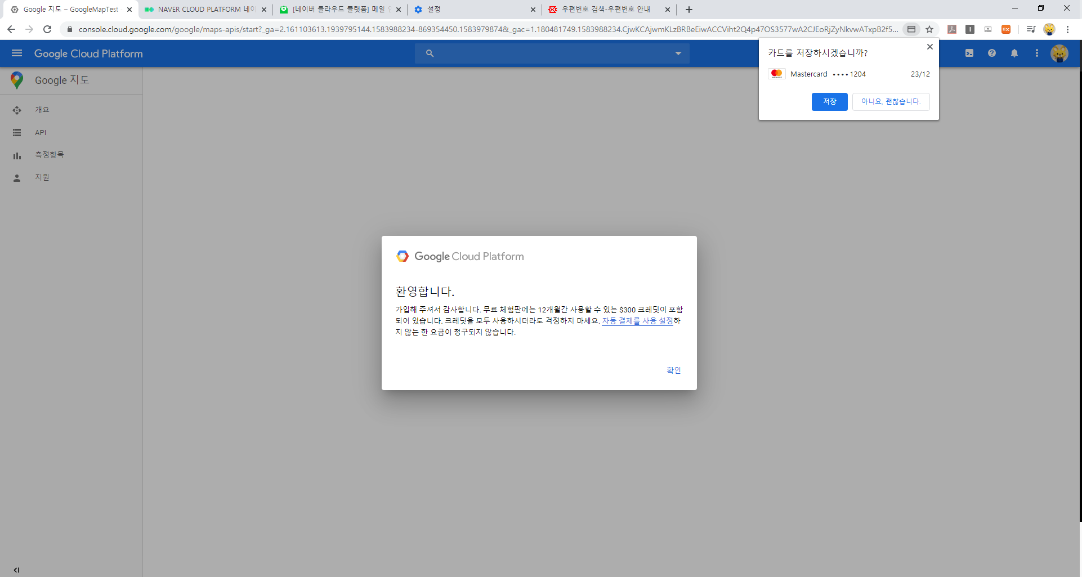Click the dark square extension icon

[x=970, y=29]
